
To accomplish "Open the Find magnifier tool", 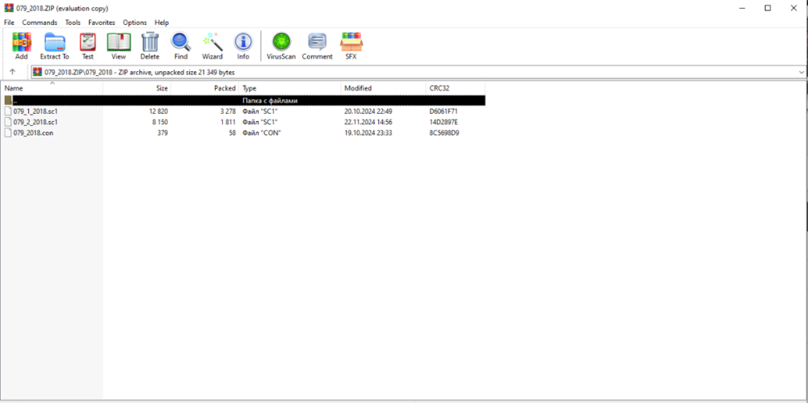I will [x=181, y=45].
